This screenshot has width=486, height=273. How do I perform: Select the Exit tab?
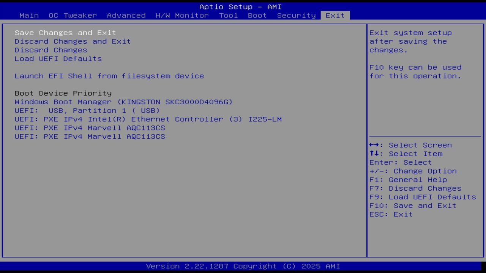coord(335,16)
